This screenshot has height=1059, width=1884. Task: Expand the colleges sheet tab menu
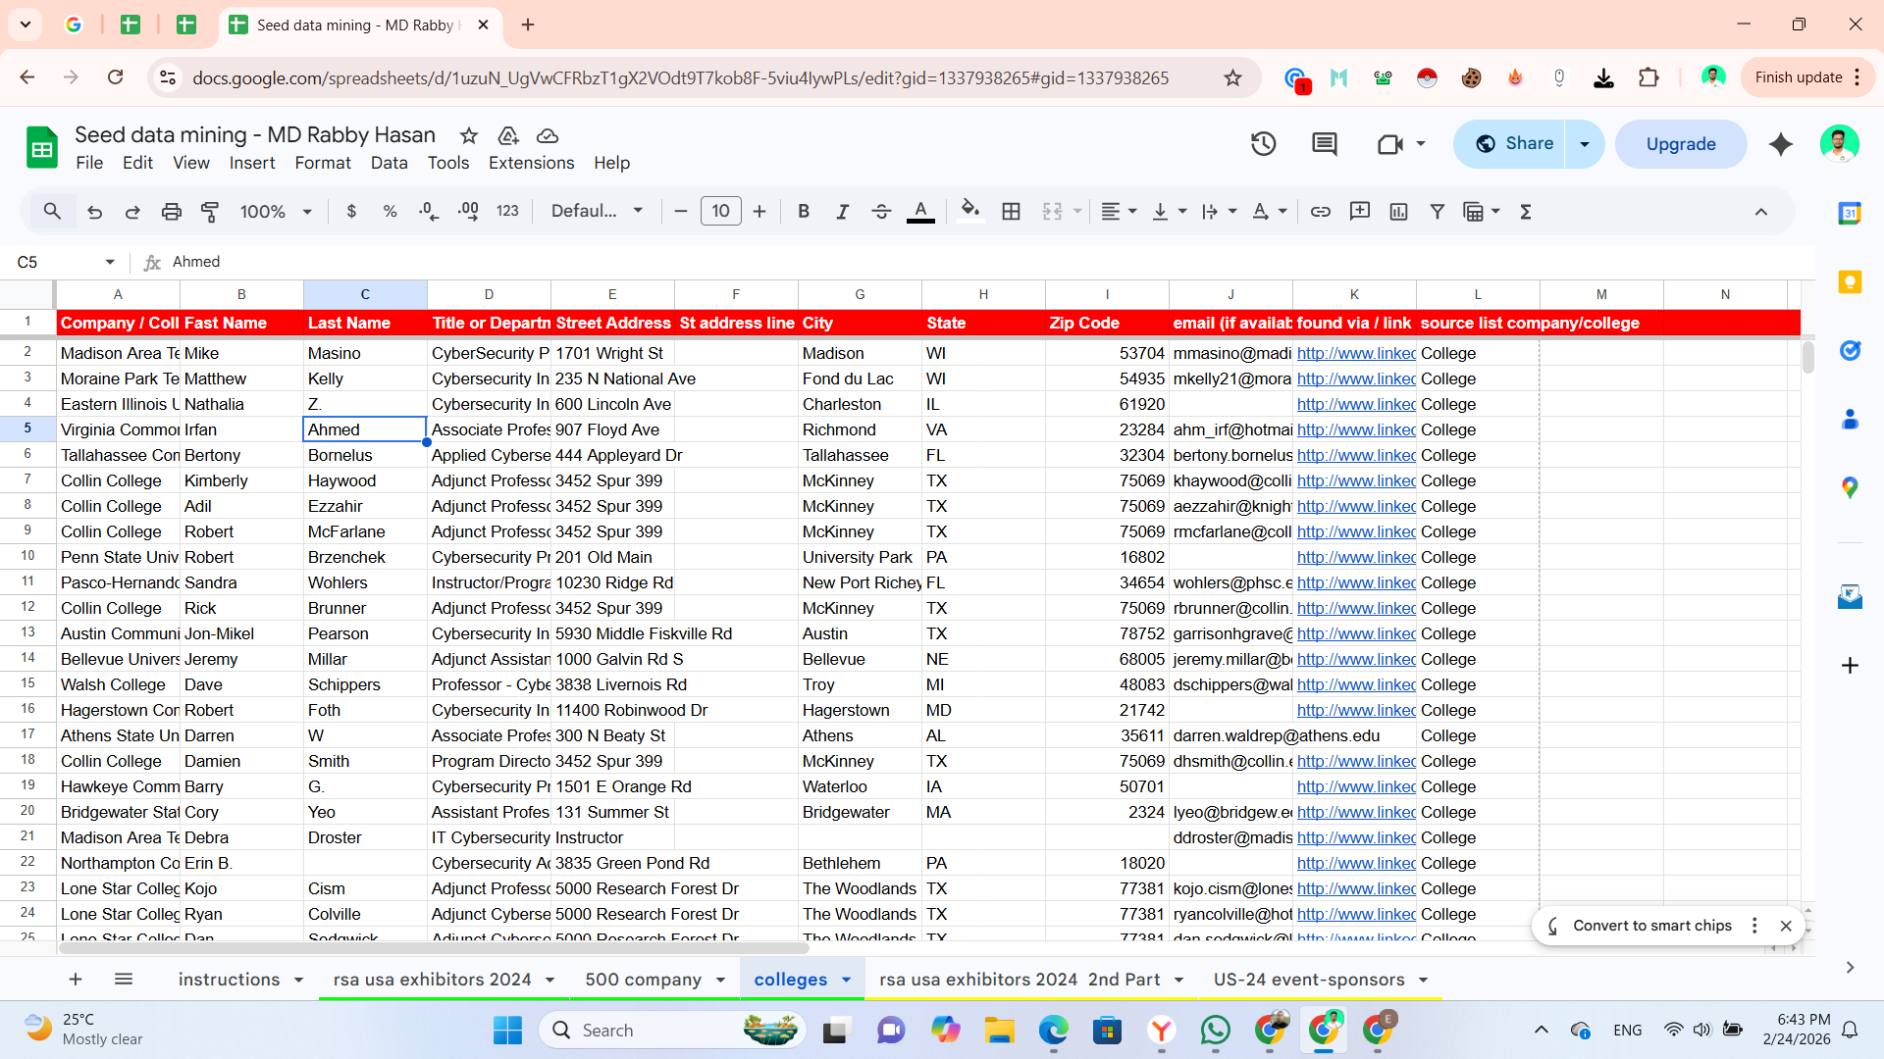[x=846, y=979]
